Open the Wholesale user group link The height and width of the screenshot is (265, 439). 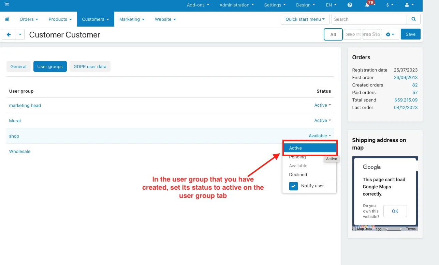(x=20, y=152)
